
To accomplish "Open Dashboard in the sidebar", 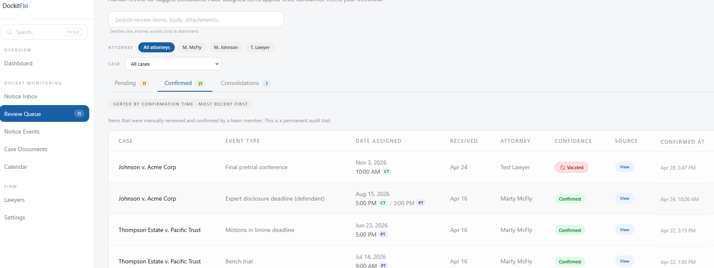I will tap(18, 63).
